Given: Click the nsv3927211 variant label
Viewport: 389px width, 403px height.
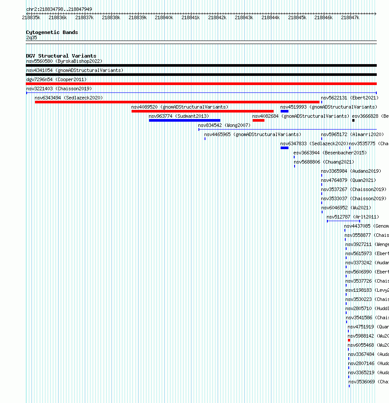Looking at the screenshot, I should [x=367, y=244].
